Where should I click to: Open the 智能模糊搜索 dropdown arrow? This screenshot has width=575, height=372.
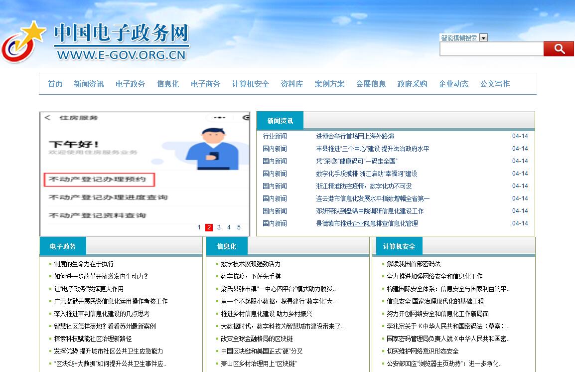(x=483, y=38)
